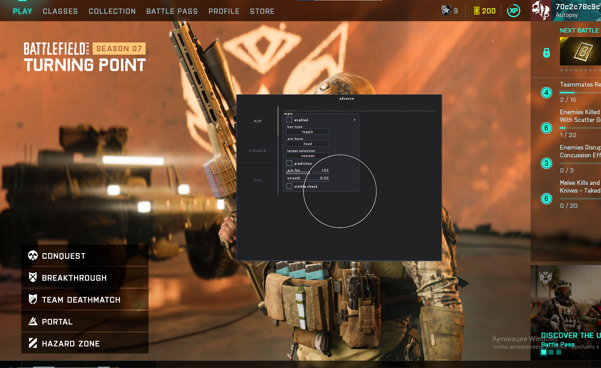Viewport: 601px width, 368px height.
Task: Enable the aimbot 'enabled' checkbox
Action: pyautogui.click(x=289, y=120)
